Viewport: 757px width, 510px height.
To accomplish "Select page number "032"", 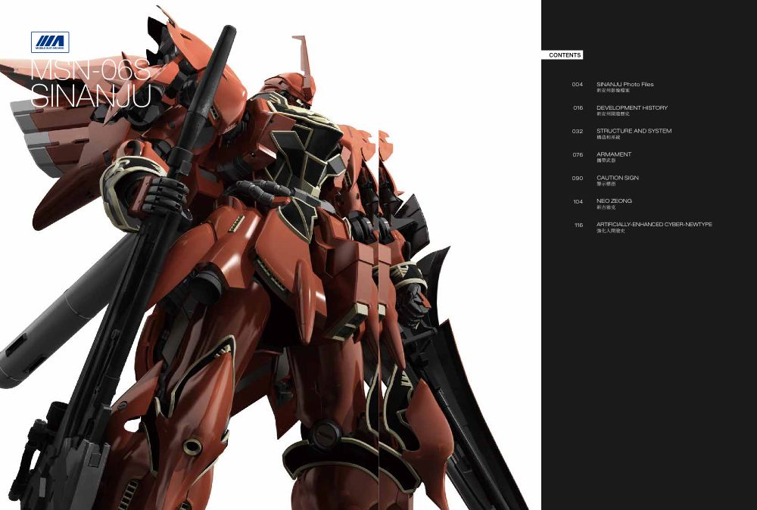I will [578, 131].
